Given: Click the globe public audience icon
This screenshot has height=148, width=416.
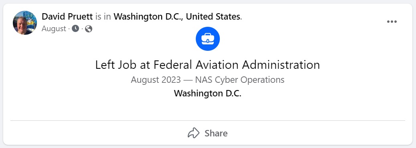Looking at the screenshot, I should (x=89, y=28).
